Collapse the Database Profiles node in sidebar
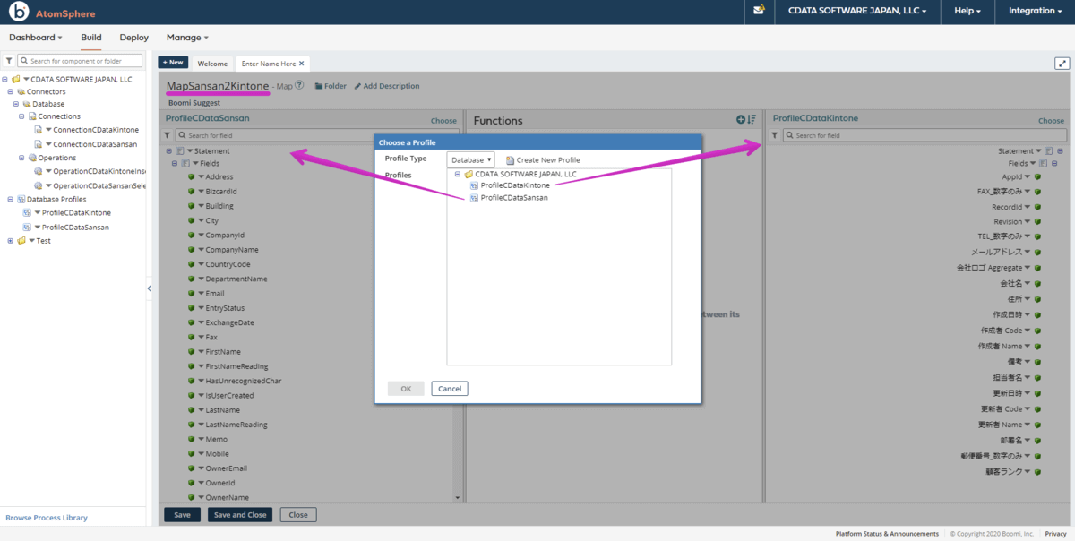This screenshot has width=1075, height=541. point(10,199)
